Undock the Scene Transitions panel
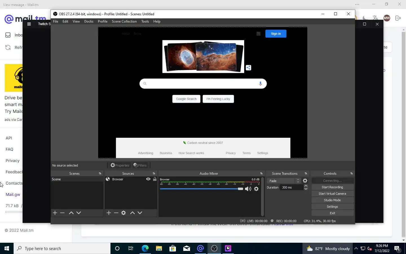 click(x=306, y=174)
